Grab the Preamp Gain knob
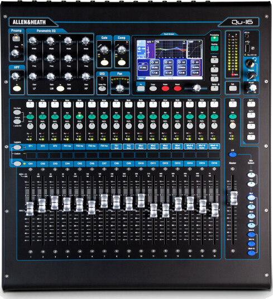This screenshot has height=299, width=273. point(16,53)
